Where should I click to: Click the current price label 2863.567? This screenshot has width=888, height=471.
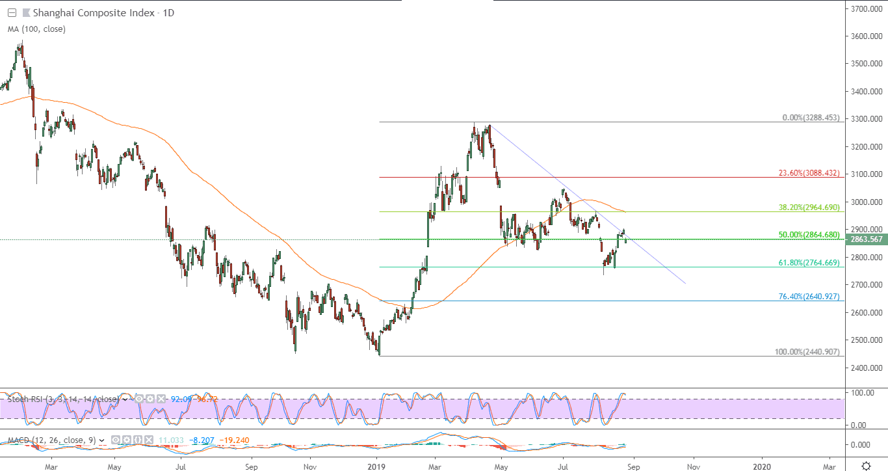click(865, 239)
